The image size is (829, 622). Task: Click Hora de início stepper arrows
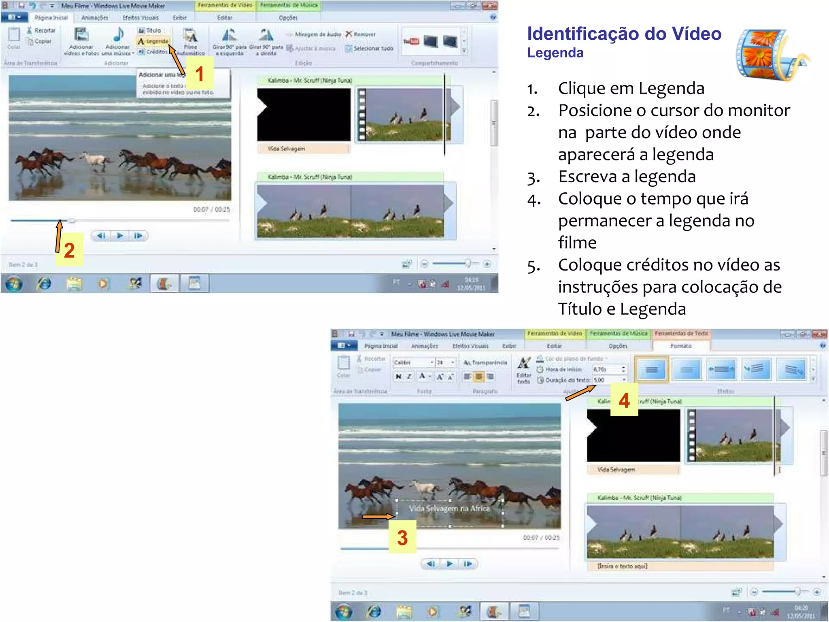[x=623, y=369]
